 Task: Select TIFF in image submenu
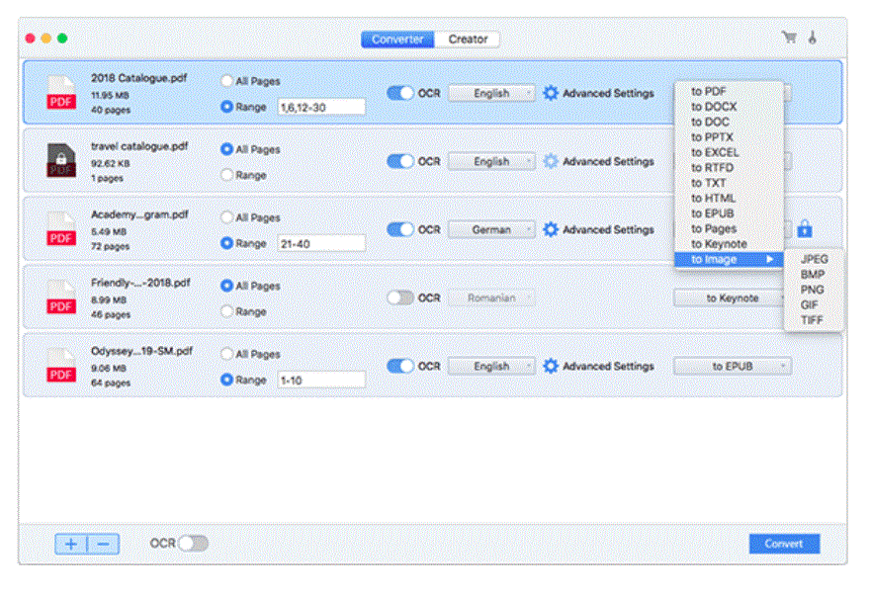(814, 320)
